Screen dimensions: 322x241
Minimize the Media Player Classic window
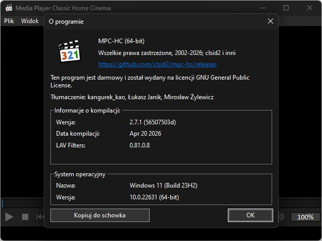click(263, 8)
